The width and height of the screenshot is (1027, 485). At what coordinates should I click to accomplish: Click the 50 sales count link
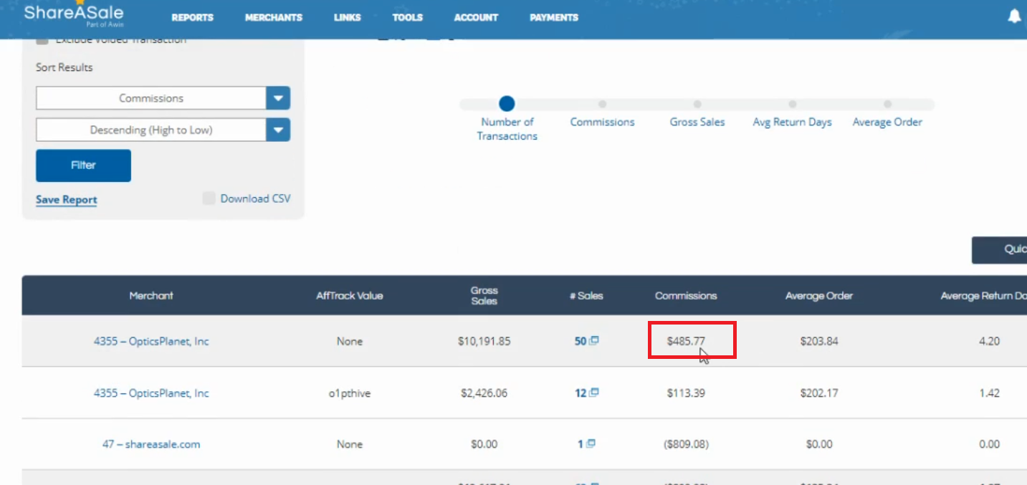click(x=581, y=341)
